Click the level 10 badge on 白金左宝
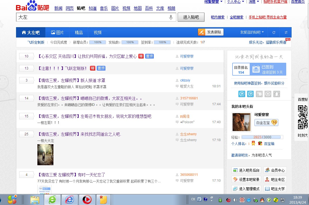The image size is (309, 205). (274, 123)
